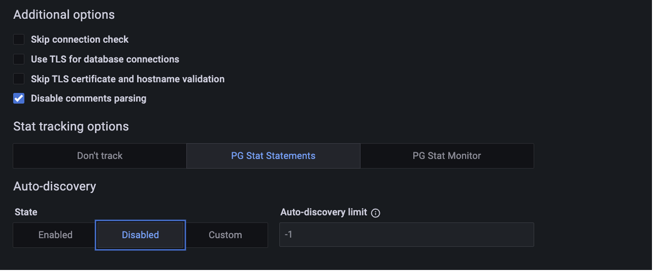Uncheck the Disable comments parsing checkbox
This screenshot has width=654, height=271.
coord(19,99)
